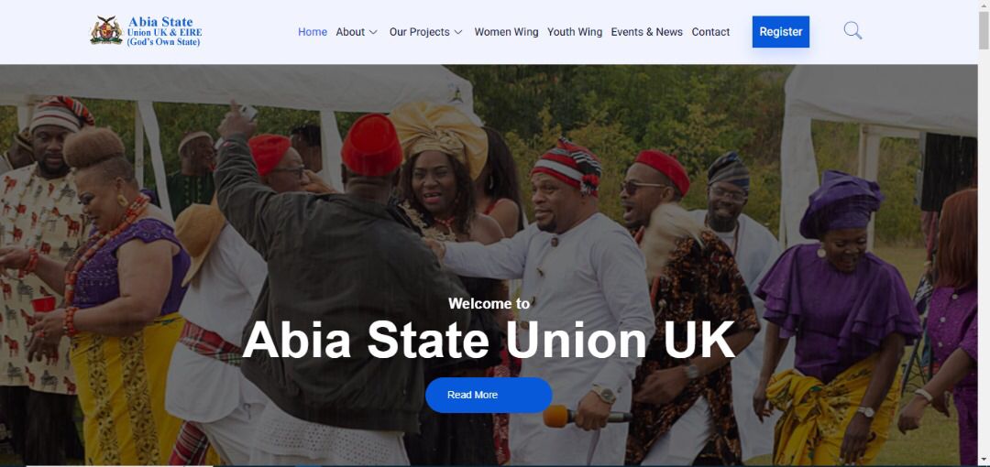Click the God's Own State tagline
990x467 pixels.
163,42
